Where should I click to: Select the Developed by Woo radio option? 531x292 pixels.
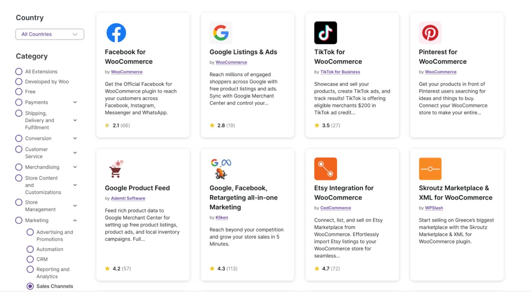pyautogui.click(x=19, y=82)
